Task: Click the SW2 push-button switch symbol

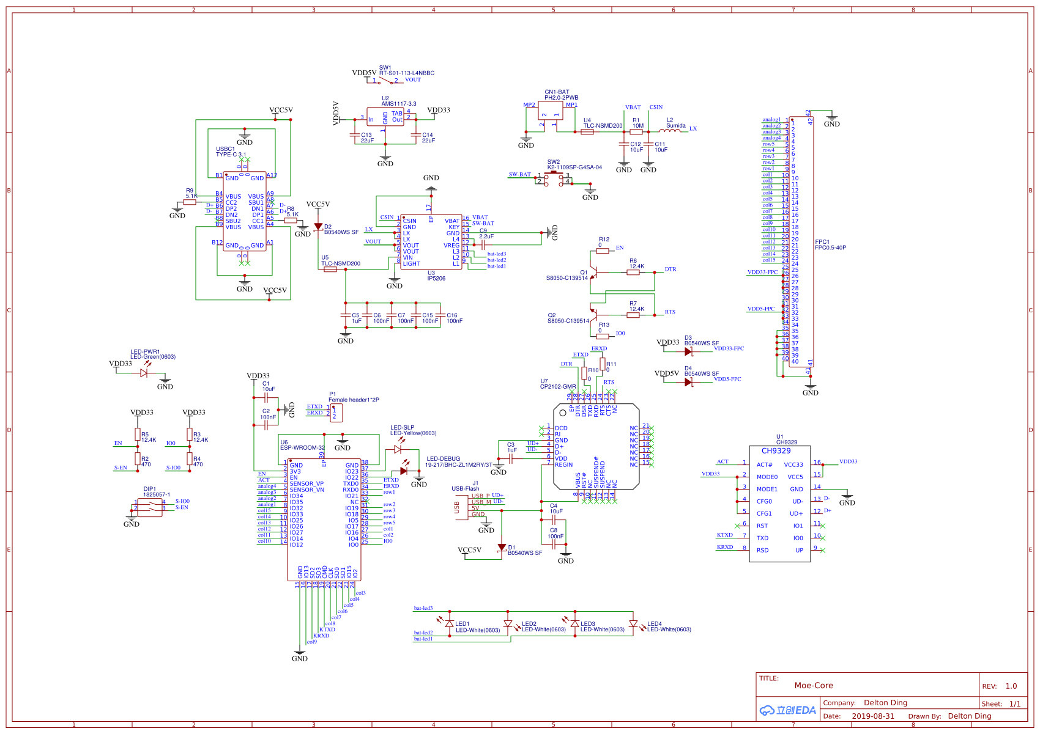Action: point(554,178)
